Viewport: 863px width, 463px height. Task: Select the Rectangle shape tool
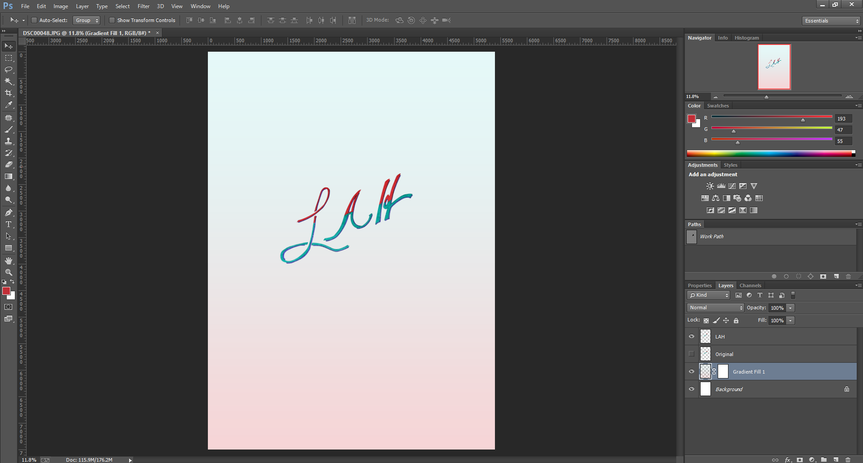point(9,248)
